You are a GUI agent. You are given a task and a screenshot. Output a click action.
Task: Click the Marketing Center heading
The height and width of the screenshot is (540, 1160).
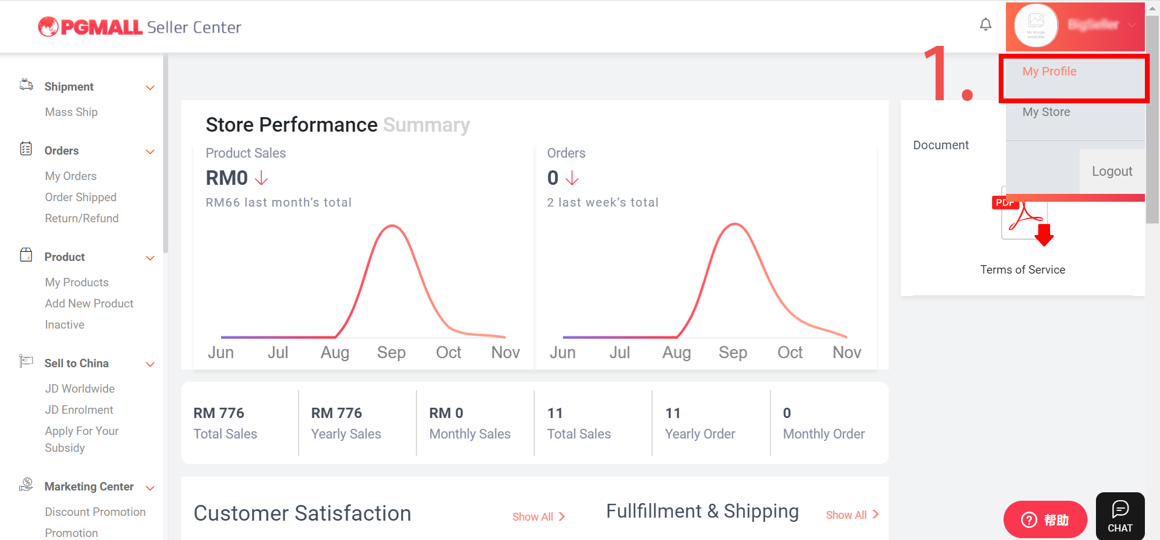(x=89, y=486)
